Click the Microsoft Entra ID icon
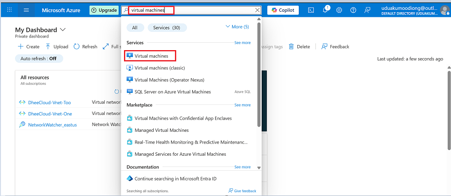 tap(130, 179)
